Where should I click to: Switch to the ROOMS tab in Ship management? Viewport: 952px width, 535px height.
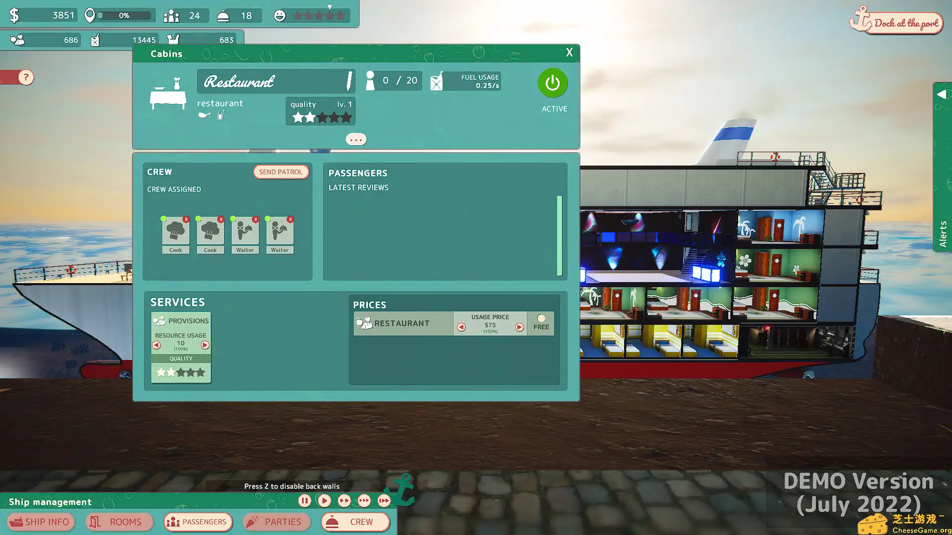[x=119, y=522]
